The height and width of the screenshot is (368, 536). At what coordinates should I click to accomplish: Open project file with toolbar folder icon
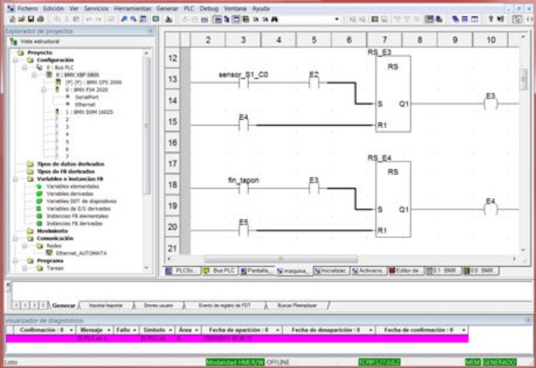[22, 20]
